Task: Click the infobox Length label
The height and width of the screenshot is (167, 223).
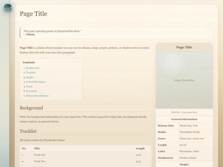Action: tap(162, 145)
